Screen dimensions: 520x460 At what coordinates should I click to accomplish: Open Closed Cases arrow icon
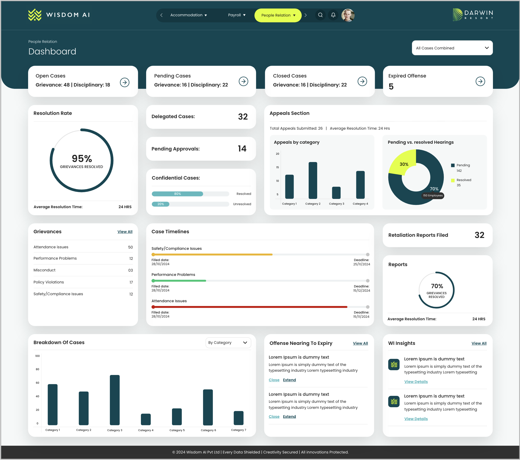point(362,82)
